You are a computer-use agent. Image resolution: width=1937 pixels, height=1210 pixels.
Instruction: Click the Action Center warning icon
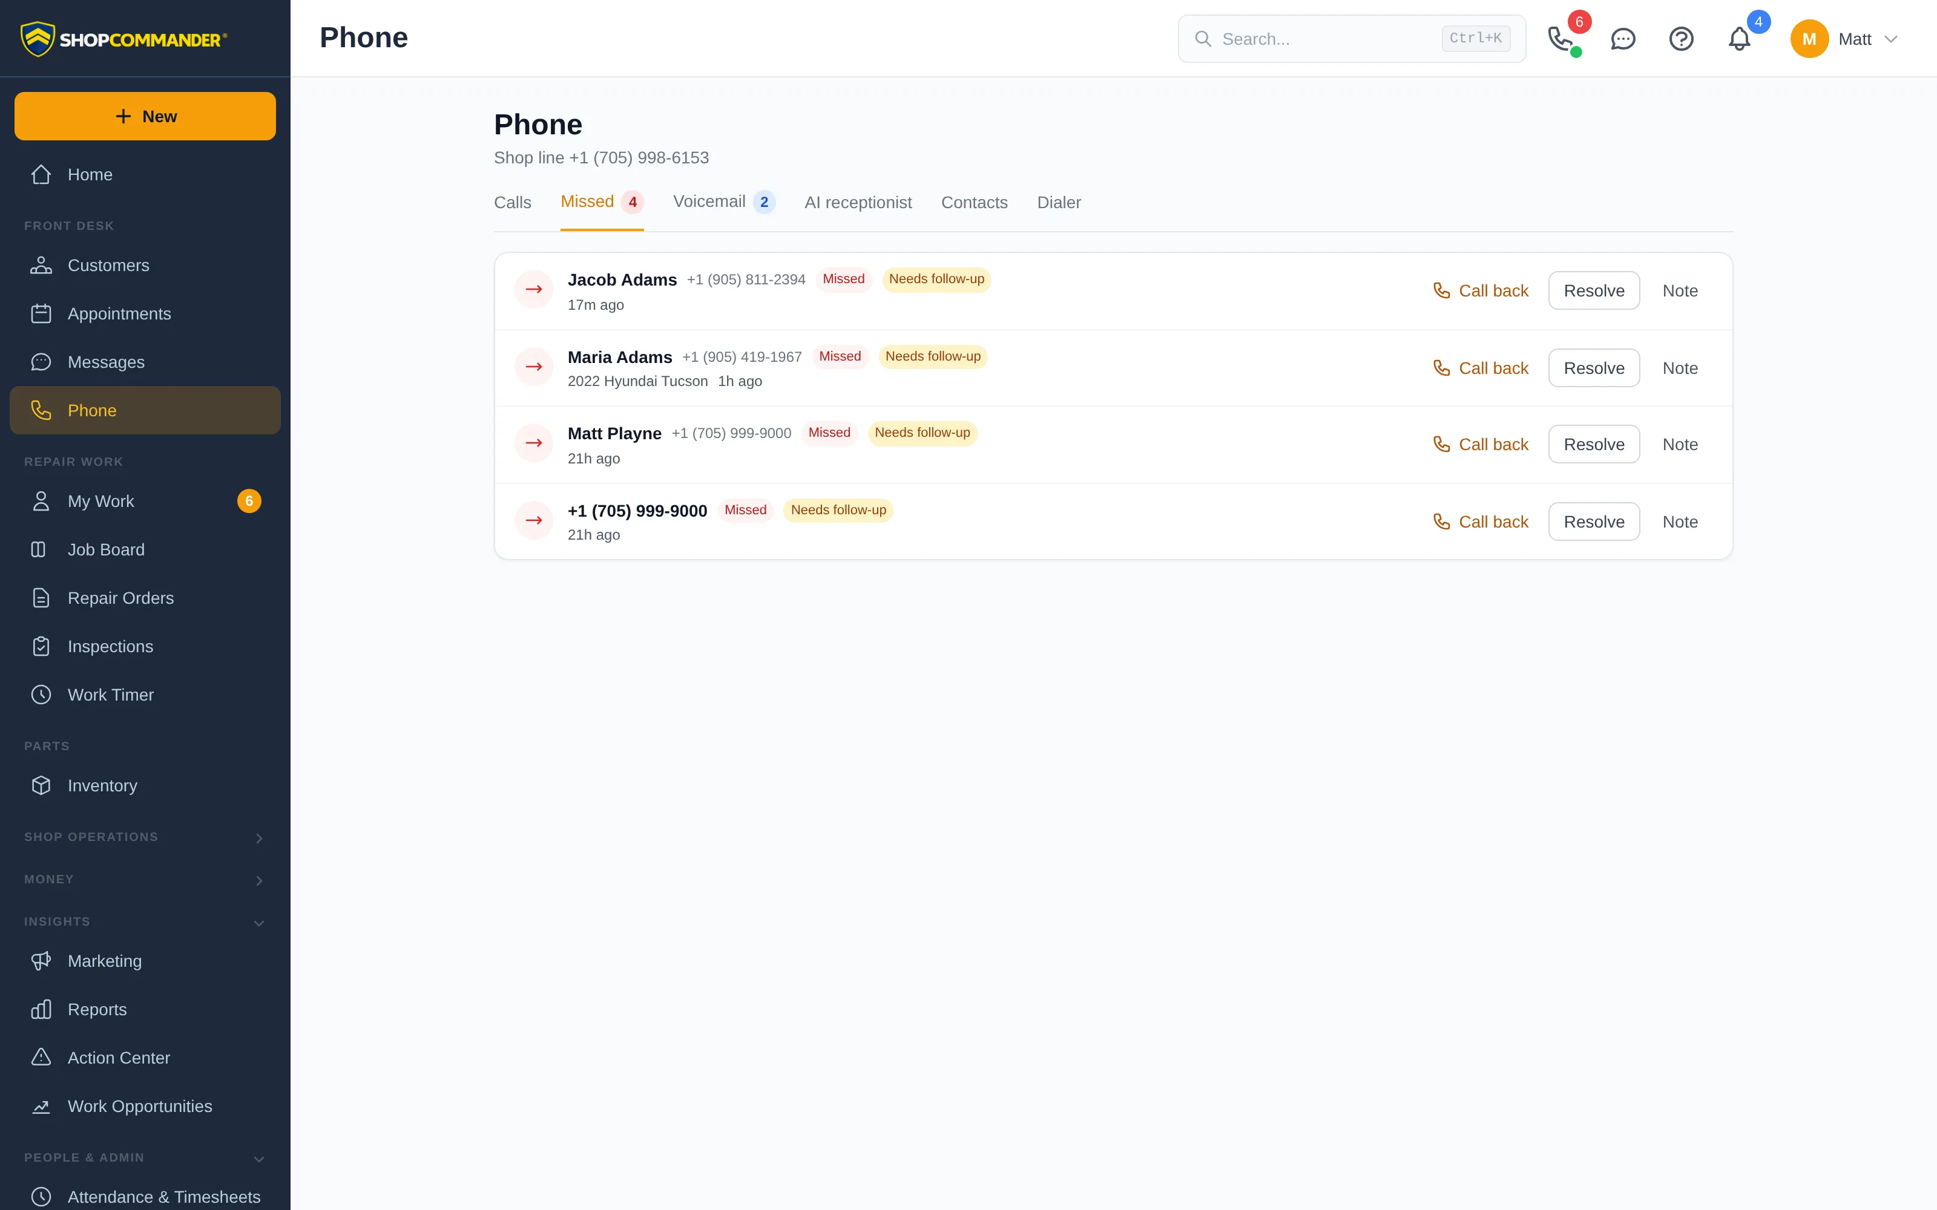pos(41,1058)
